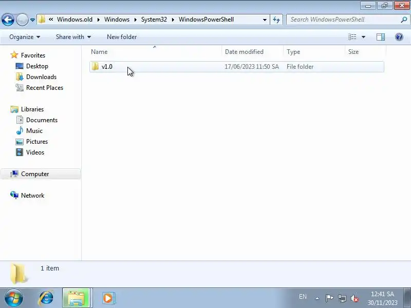Click the Music note icon

tap(20, 131)
